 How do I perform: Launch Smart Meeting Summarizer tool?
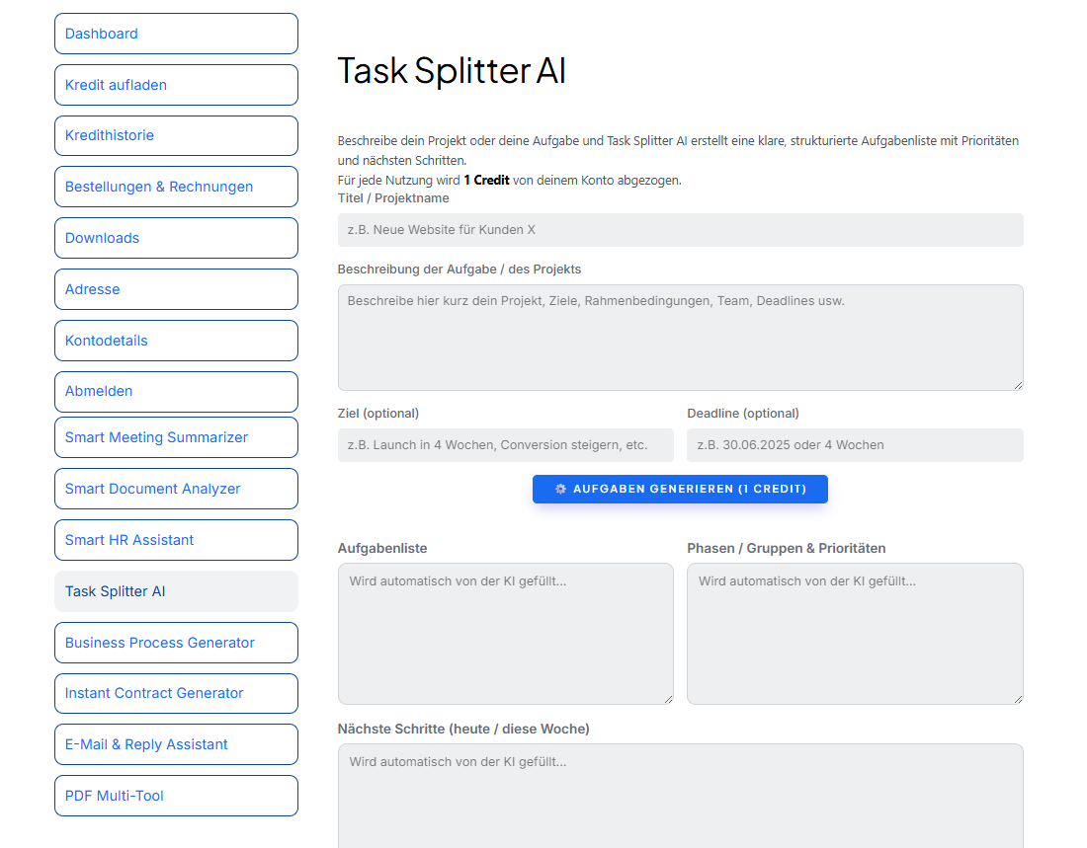pos(176,437)
